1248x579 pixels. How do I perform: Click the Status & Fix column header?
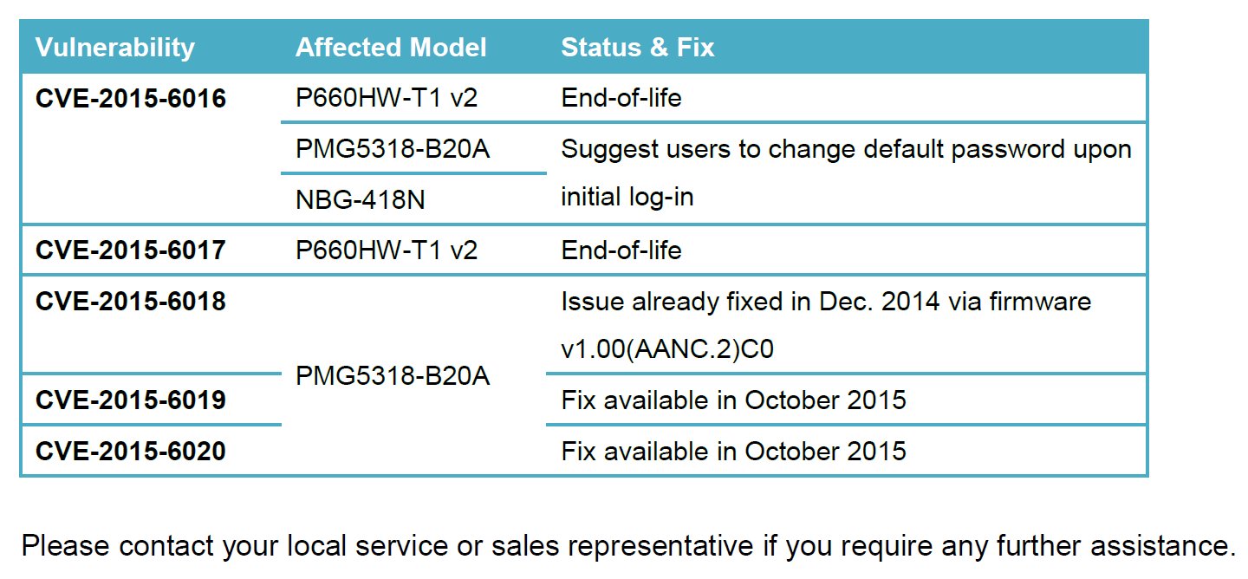(x=638, y=48)
